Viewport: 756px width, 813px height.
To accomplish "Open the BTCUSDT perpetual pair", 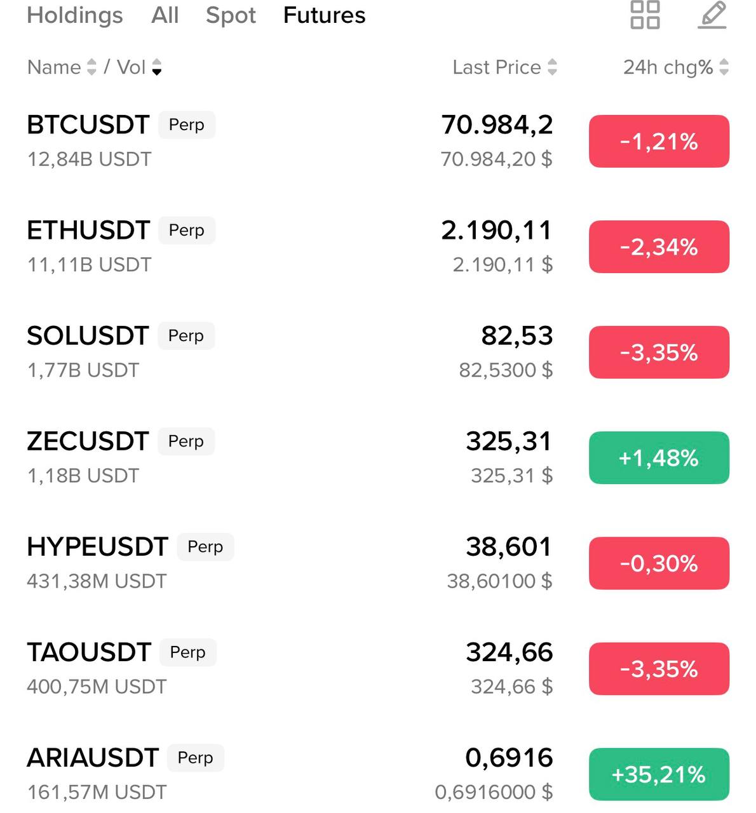I will pos(88,125).
